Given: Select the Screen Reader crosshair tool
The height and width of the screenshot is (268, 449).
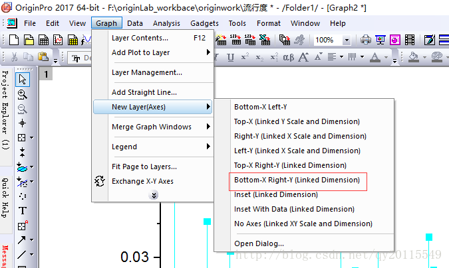Looking at the screenshot, I should point(23,123).
